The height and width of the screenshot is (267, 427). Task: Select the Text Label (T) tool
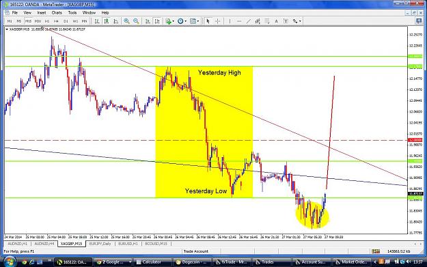[286, 21]
